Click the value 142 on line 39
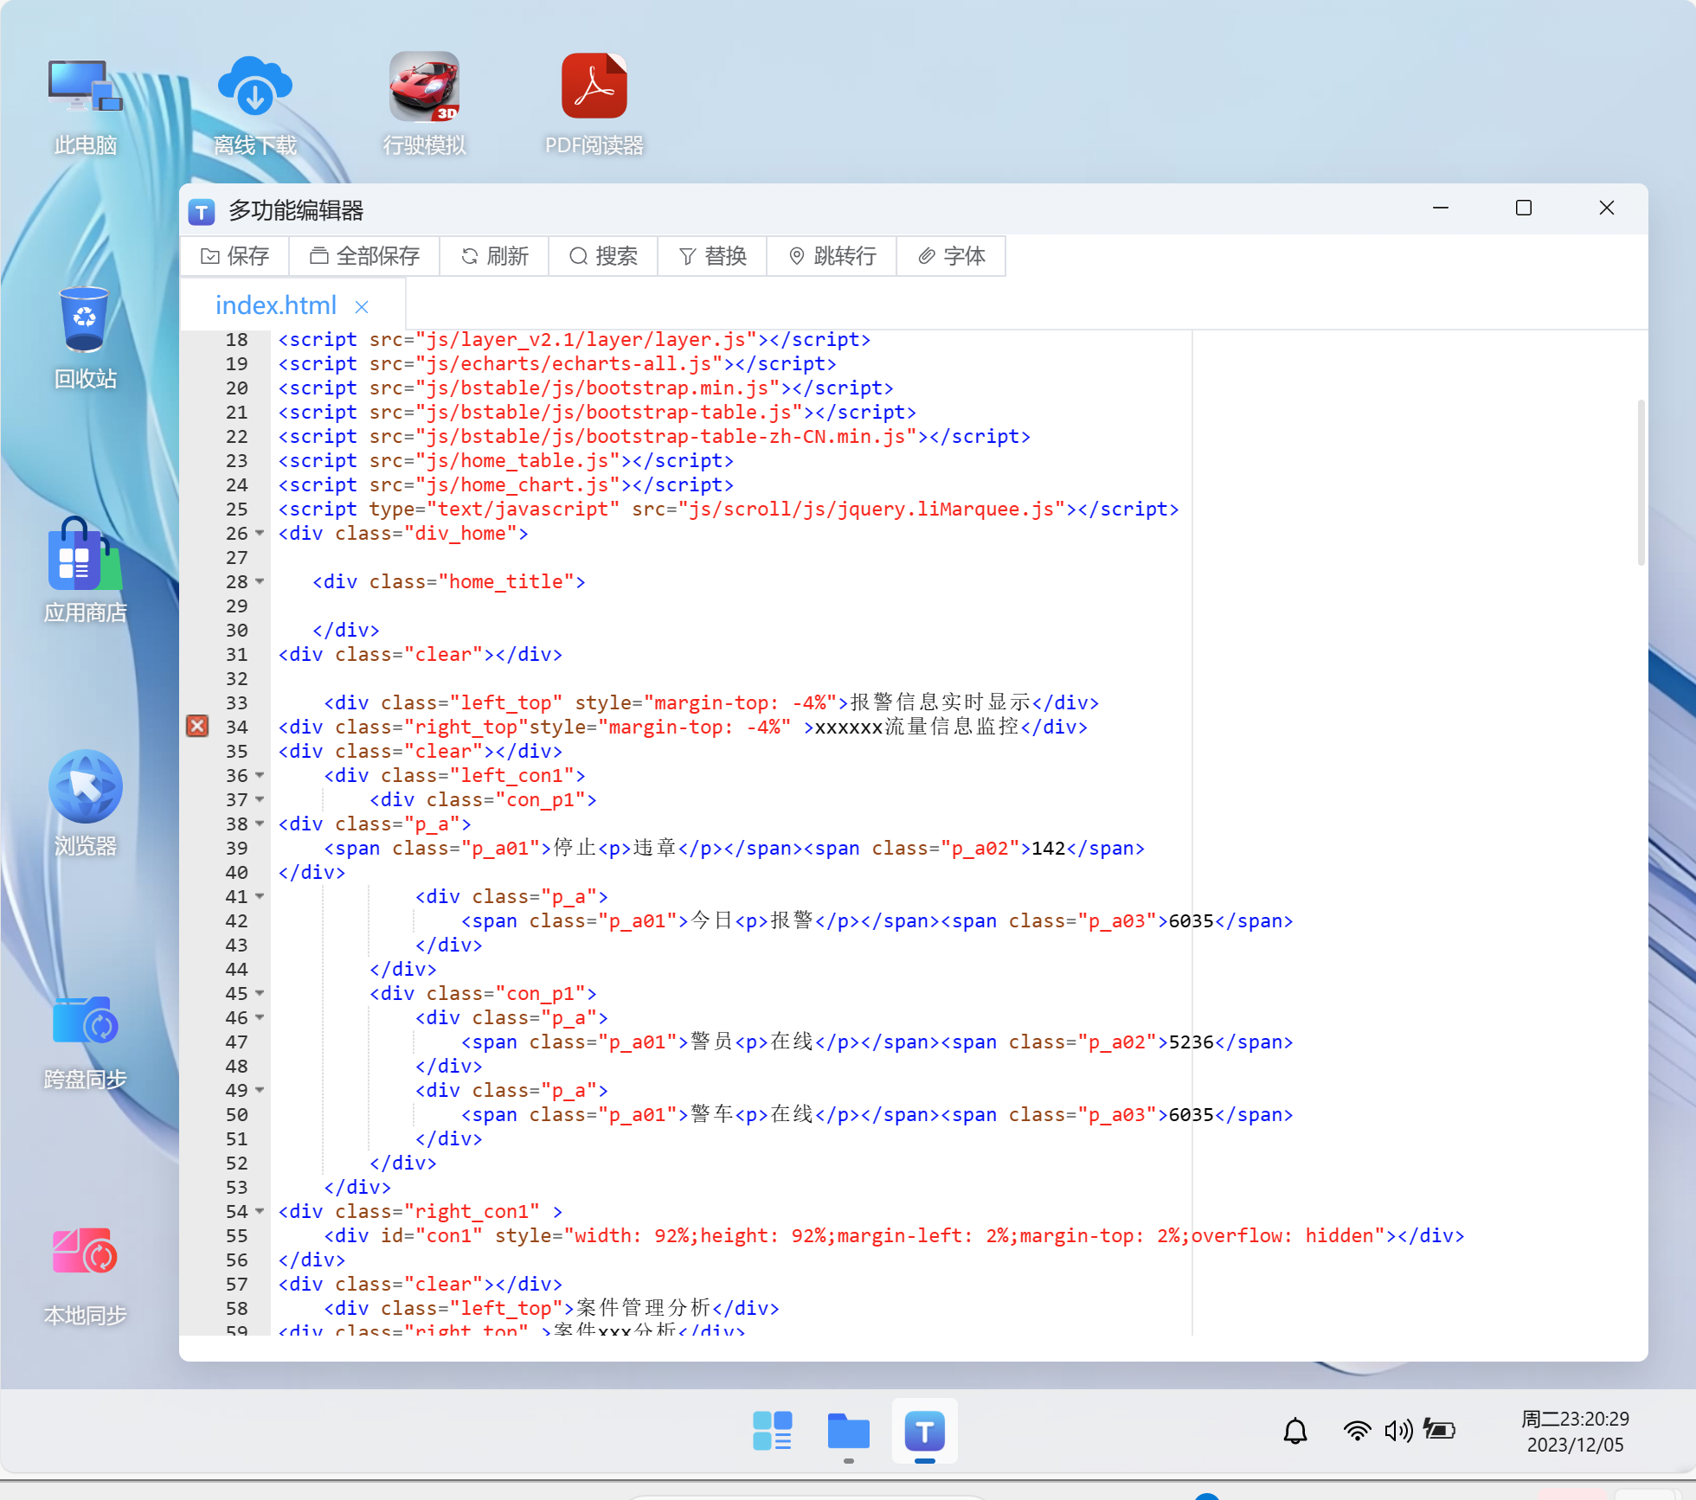The width and height of the screenshot is (1696, 1500). [x=1048, y=849]
